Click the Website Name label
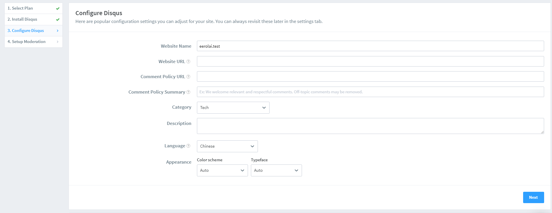Image resolution: width=552 pixels, height=213 pixels. coord(176,46)
